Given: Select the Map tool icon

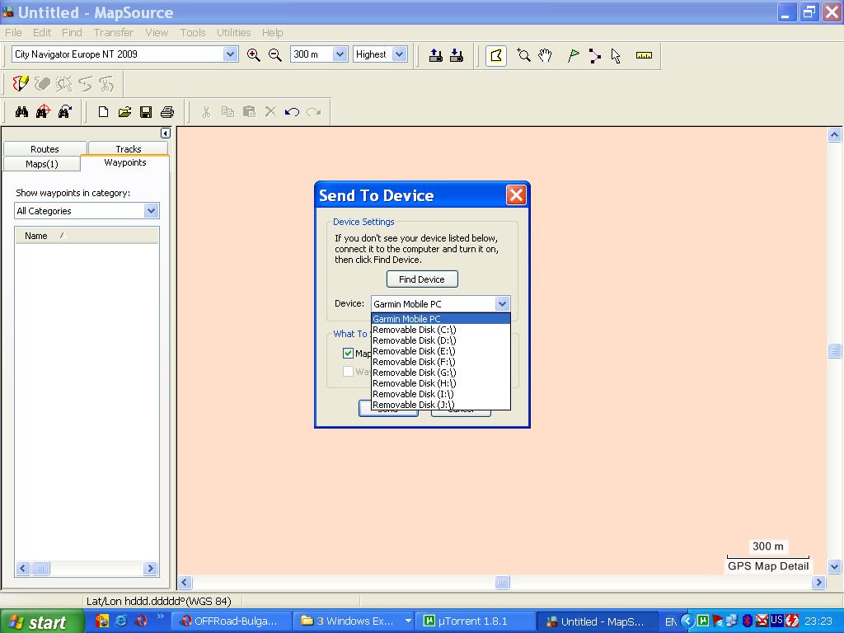Looking at the screenshot, I should tap(496, 55).
